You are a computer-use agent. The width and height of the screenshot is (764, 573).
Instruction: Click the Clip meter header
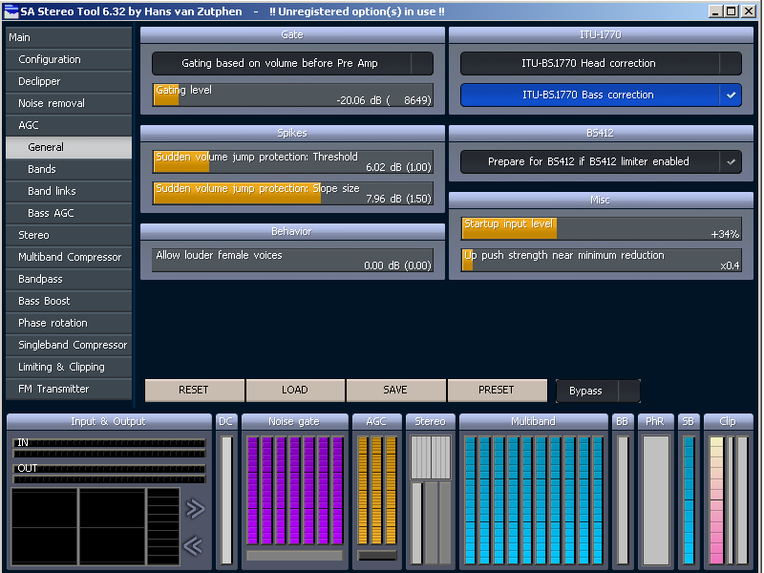pyautogui.click(x=728, y=421)
